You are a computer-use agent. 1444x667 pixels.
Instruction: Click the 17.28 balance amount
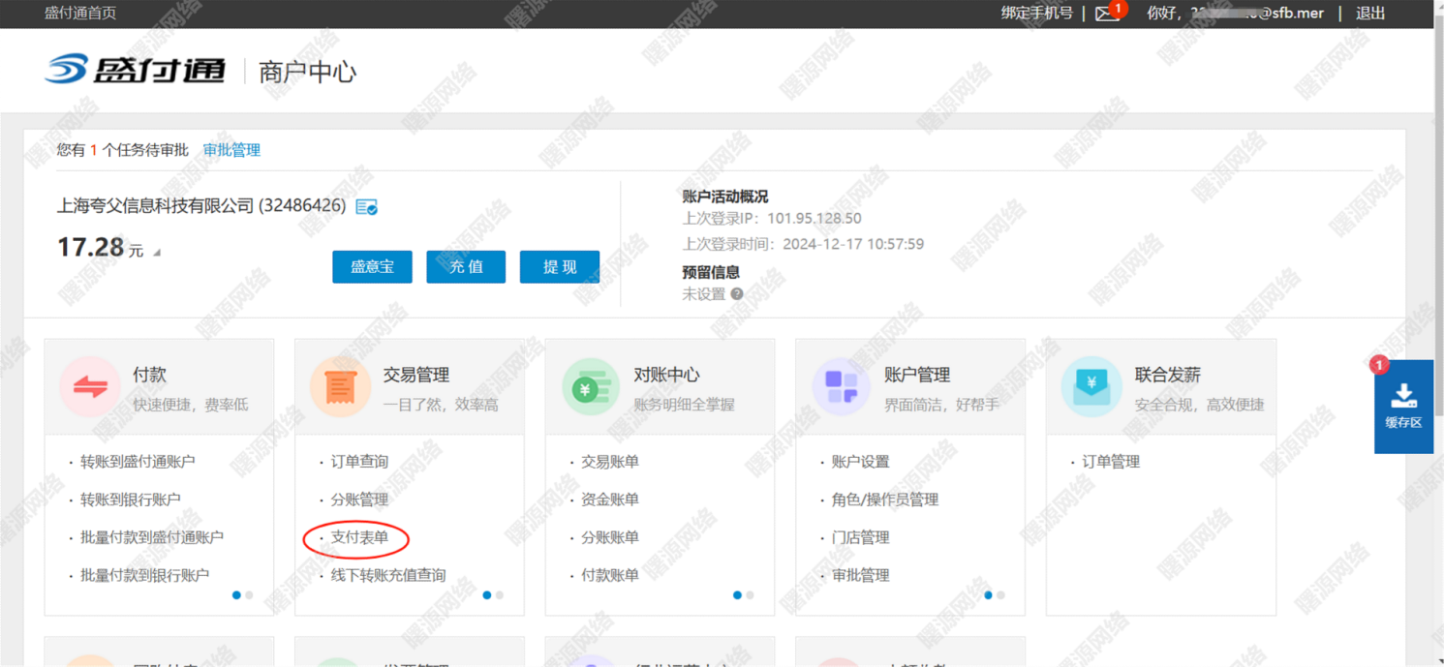(90, 247)
